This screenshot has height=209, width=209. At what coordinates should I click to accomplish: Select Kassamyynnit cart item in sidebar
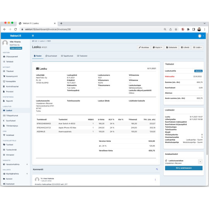(10, 76)
